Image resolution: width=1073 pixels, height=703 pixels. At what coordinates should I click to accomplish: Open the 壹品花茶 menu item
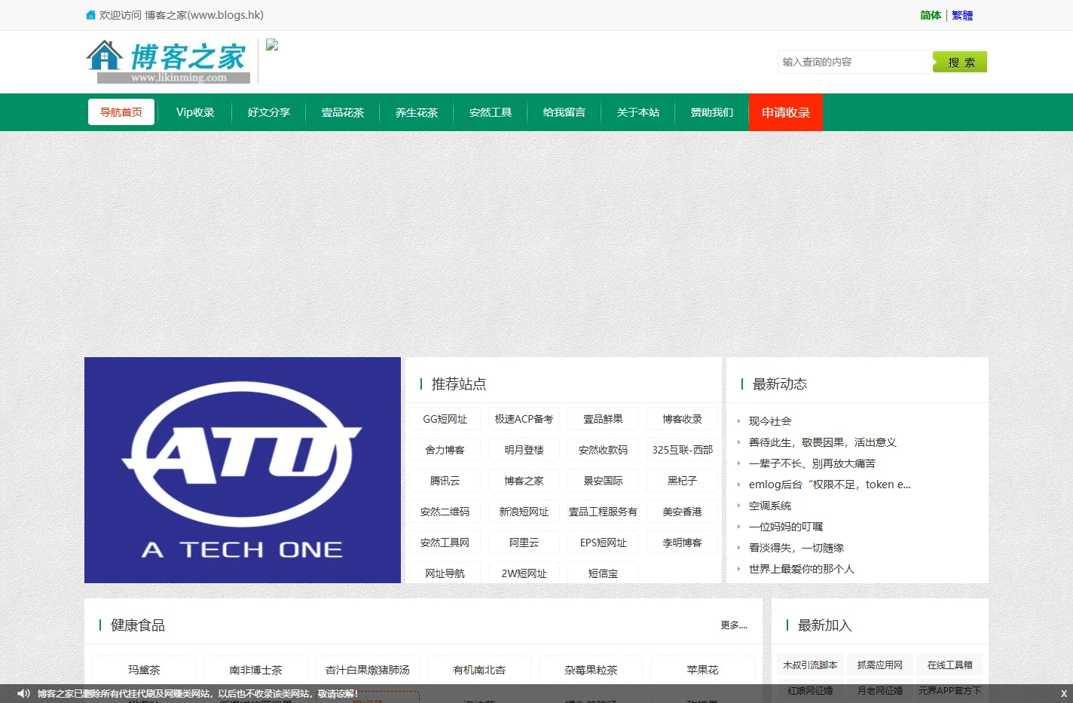coord(343,112)
